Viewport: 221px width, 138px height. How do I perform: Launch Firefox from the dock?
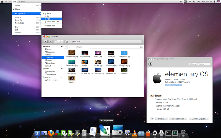(x=51, y=133)
